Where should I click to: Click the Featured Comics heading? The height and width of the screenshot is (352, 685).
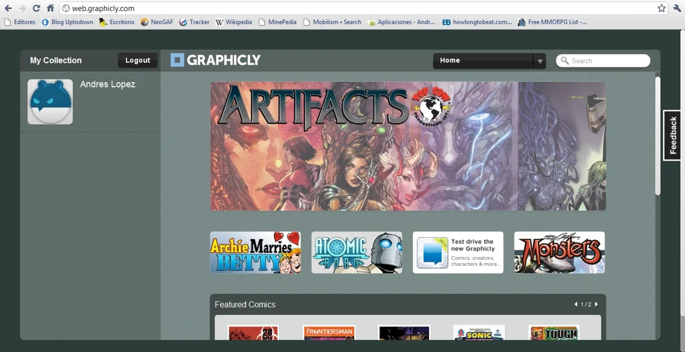245,304
